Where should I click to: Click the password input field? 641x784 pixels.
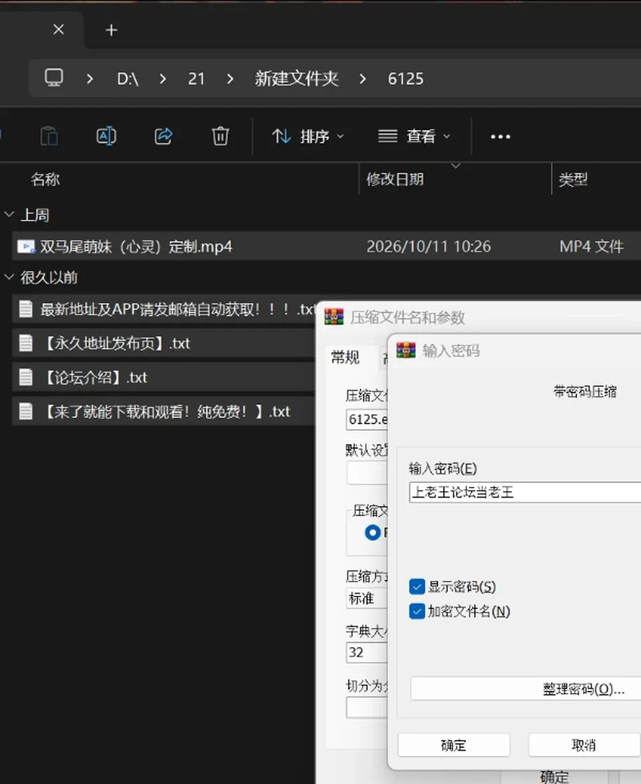coord(525,492)
